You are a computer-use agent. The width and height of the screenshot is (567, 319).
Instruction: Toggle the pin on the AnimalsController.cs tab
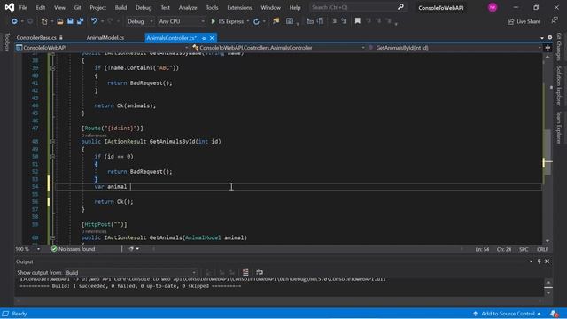[x=204, y=38]
